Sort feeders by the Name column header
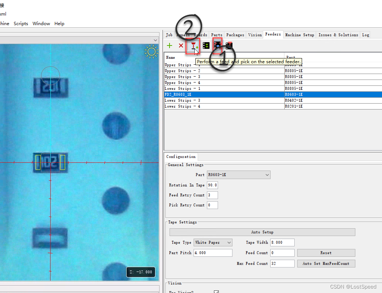This screenshot has height=293, width=382. pyautogui.click(x=224, y=57)
